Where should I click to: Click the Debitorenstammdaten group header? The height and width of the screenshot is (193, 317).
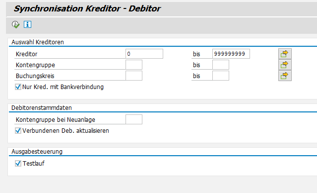pos(42,108)
